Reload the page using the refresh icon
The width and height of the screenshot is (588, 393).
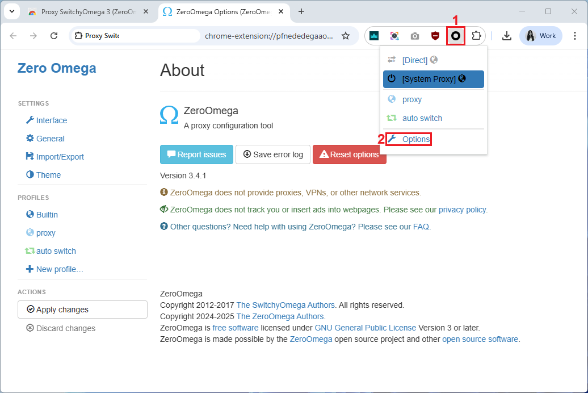pyautogui.click(x=54, y=36)
